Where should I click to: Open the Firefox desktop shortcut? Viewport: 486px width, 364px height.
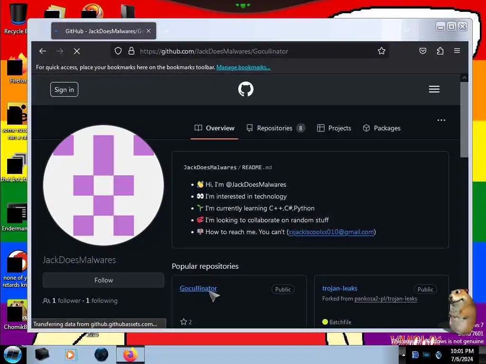(x=18, y=69)
